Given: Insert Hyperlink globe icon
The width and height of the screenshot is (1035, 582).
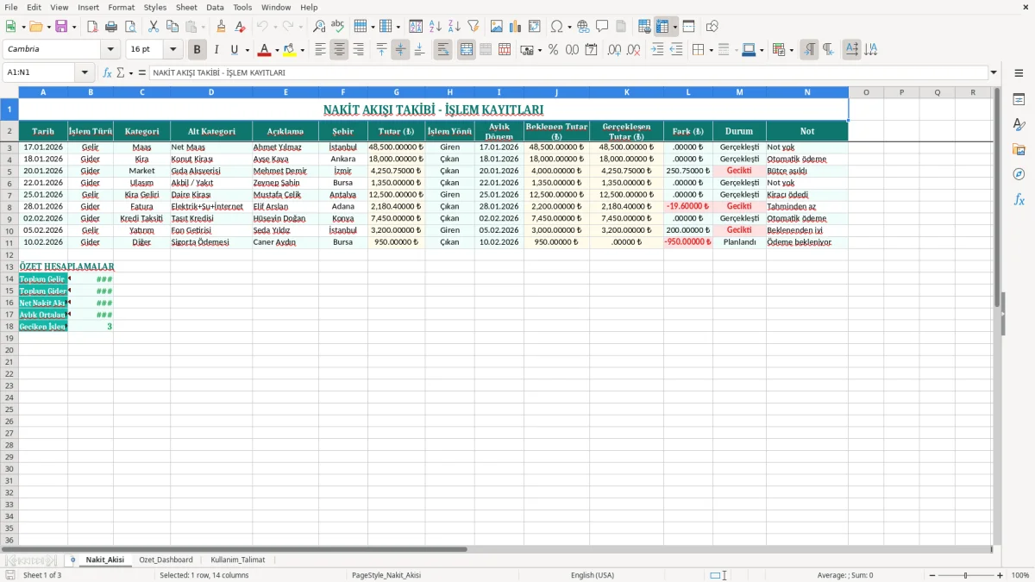Looking at the screenshot, I should pyautogui.click(x=583, y=27).
